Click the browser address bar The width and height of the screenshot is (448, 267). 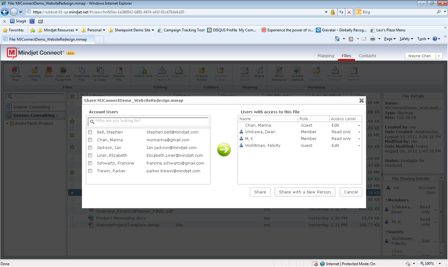click(177, 12)
